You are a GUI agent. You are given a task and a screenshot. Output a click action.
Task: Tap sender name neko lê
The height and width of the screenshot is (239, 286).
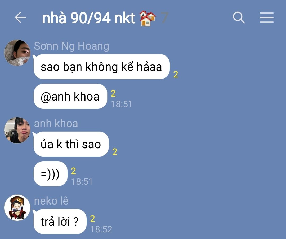click(x=51, y=201)
